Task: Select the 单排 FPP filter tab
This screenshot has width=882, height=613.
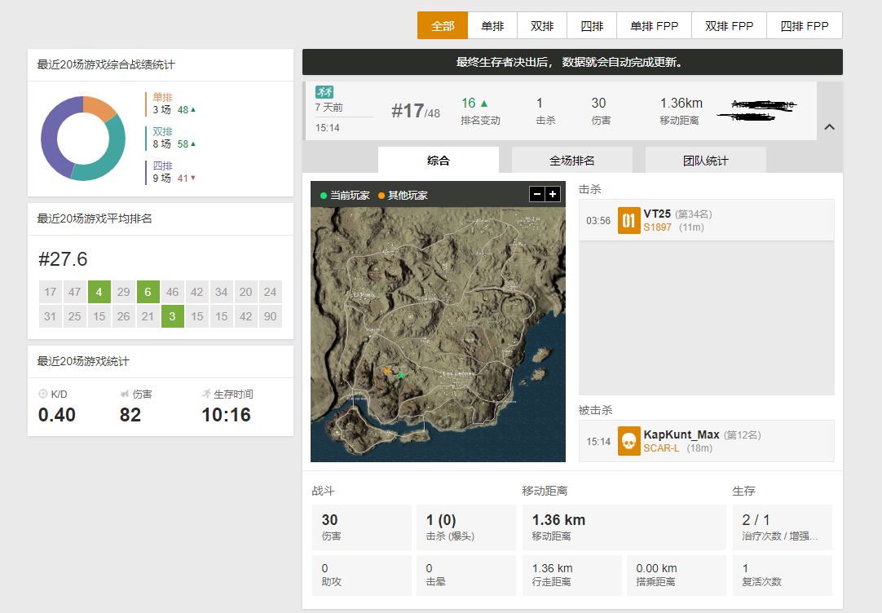Action: 653,25
